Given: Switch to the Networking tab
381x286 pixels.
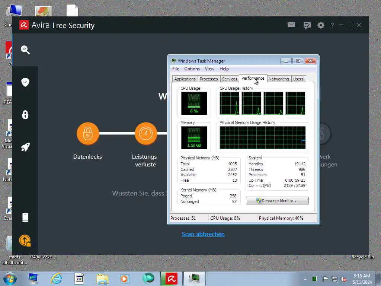Looking at the screenshot, I should coord(279,79).
